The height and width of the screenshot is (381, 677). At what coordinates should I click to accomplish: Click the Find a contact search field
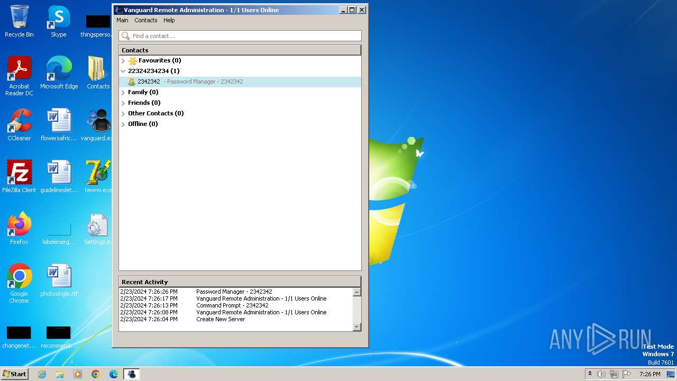240,36
